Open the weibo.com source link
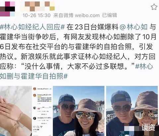Screen dimensions: 159x136 click(87, 15)
